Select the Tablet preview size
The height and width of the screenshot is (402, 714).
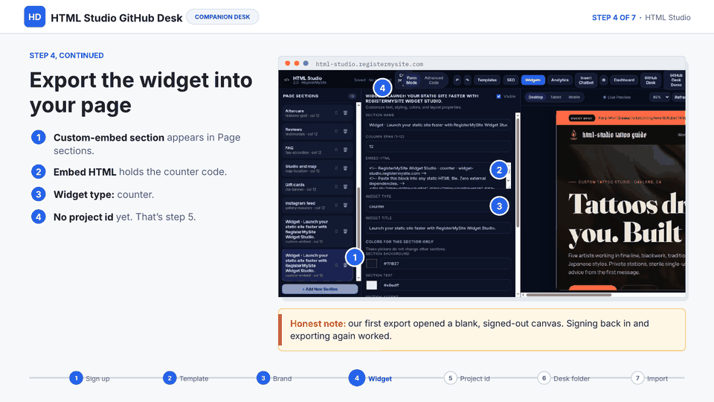click(556, 97)
